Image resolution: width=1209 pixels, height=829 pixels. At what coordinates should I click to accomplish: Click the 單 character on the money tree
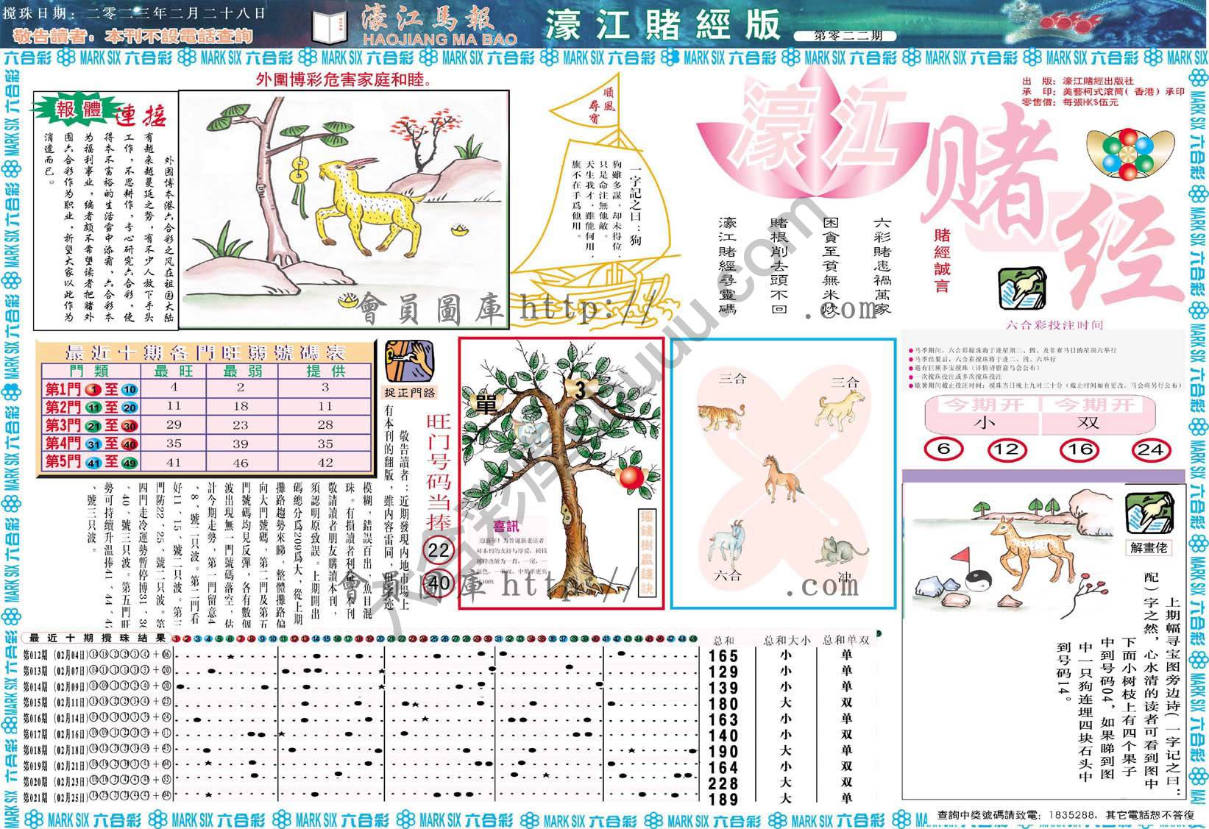(484, 404)
